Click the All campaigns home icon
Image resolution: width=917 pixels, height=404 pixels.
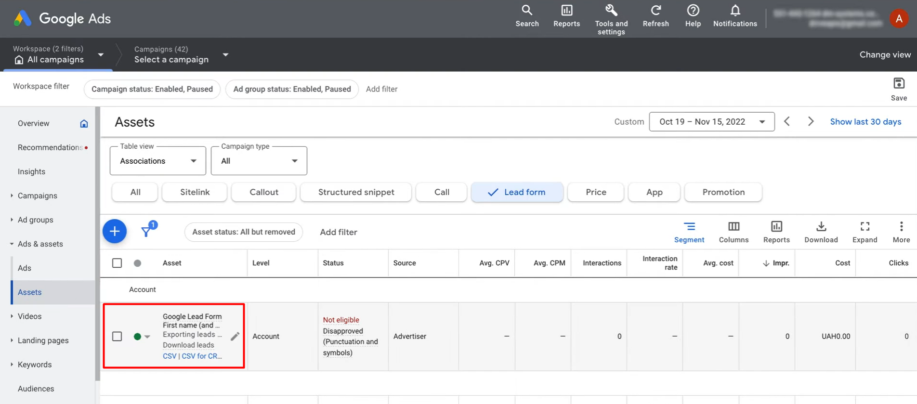click(19, 60)
